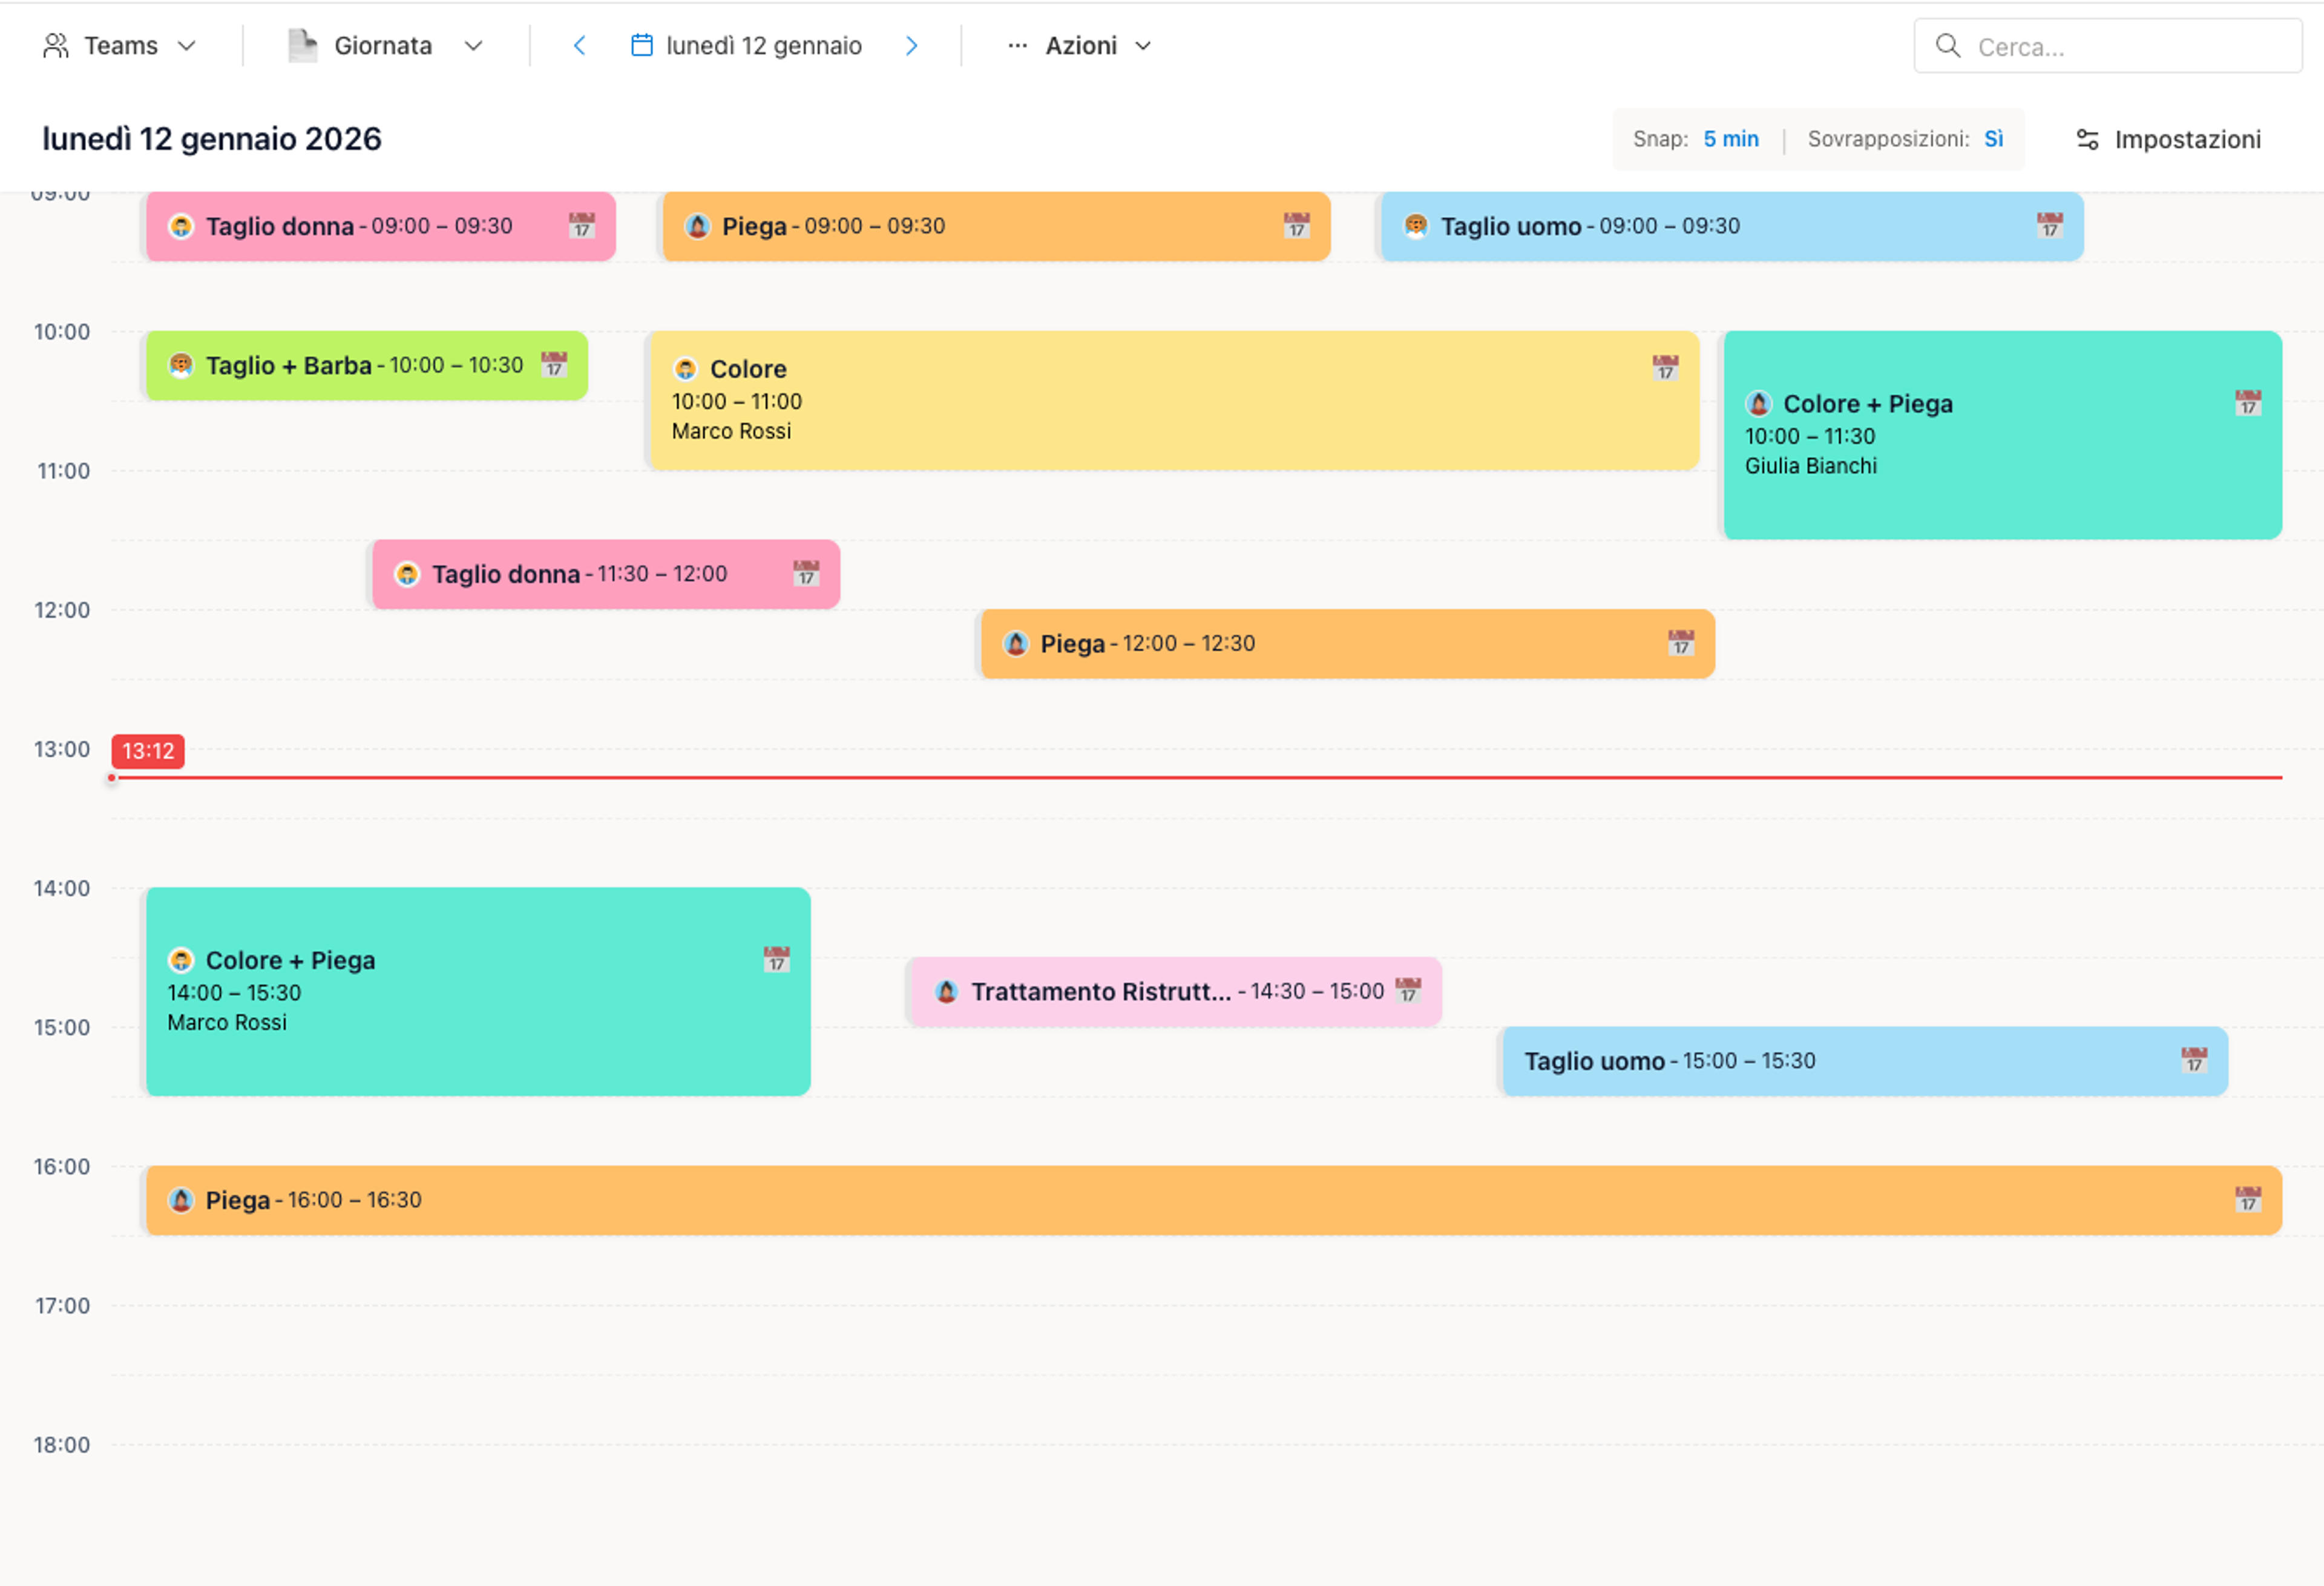
Task: Open the lunedì 12 gennaio date picker
Action: (x=746, y=46)
